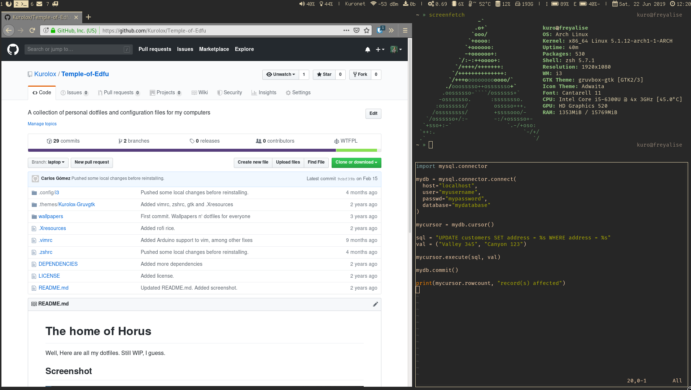Screen dimensions: 691x390
Task: Click New pull request button
Action: (x=92, y=162)
